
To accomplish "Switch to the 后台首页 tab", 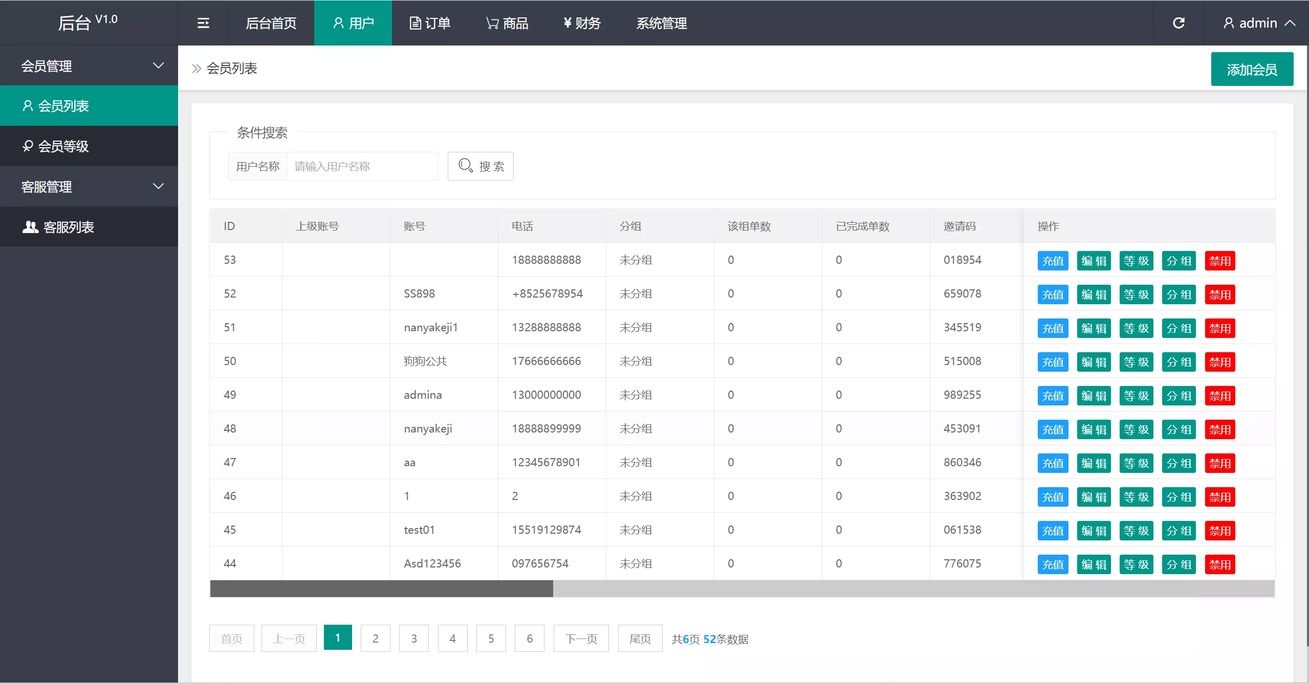I will click(271, 23).
